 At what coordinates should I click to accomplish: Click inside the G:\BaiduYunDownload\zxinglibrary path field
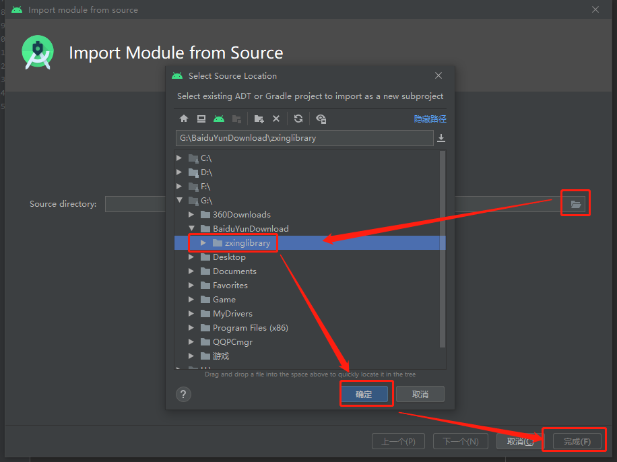pyautogui.click(x=304, y=138)
